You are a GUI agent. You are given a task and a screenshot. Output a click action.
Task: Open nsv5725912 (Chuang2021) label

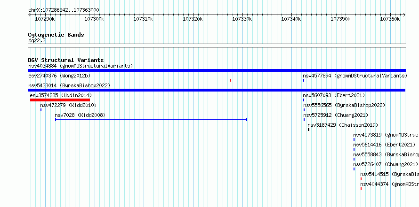point(336,115)
